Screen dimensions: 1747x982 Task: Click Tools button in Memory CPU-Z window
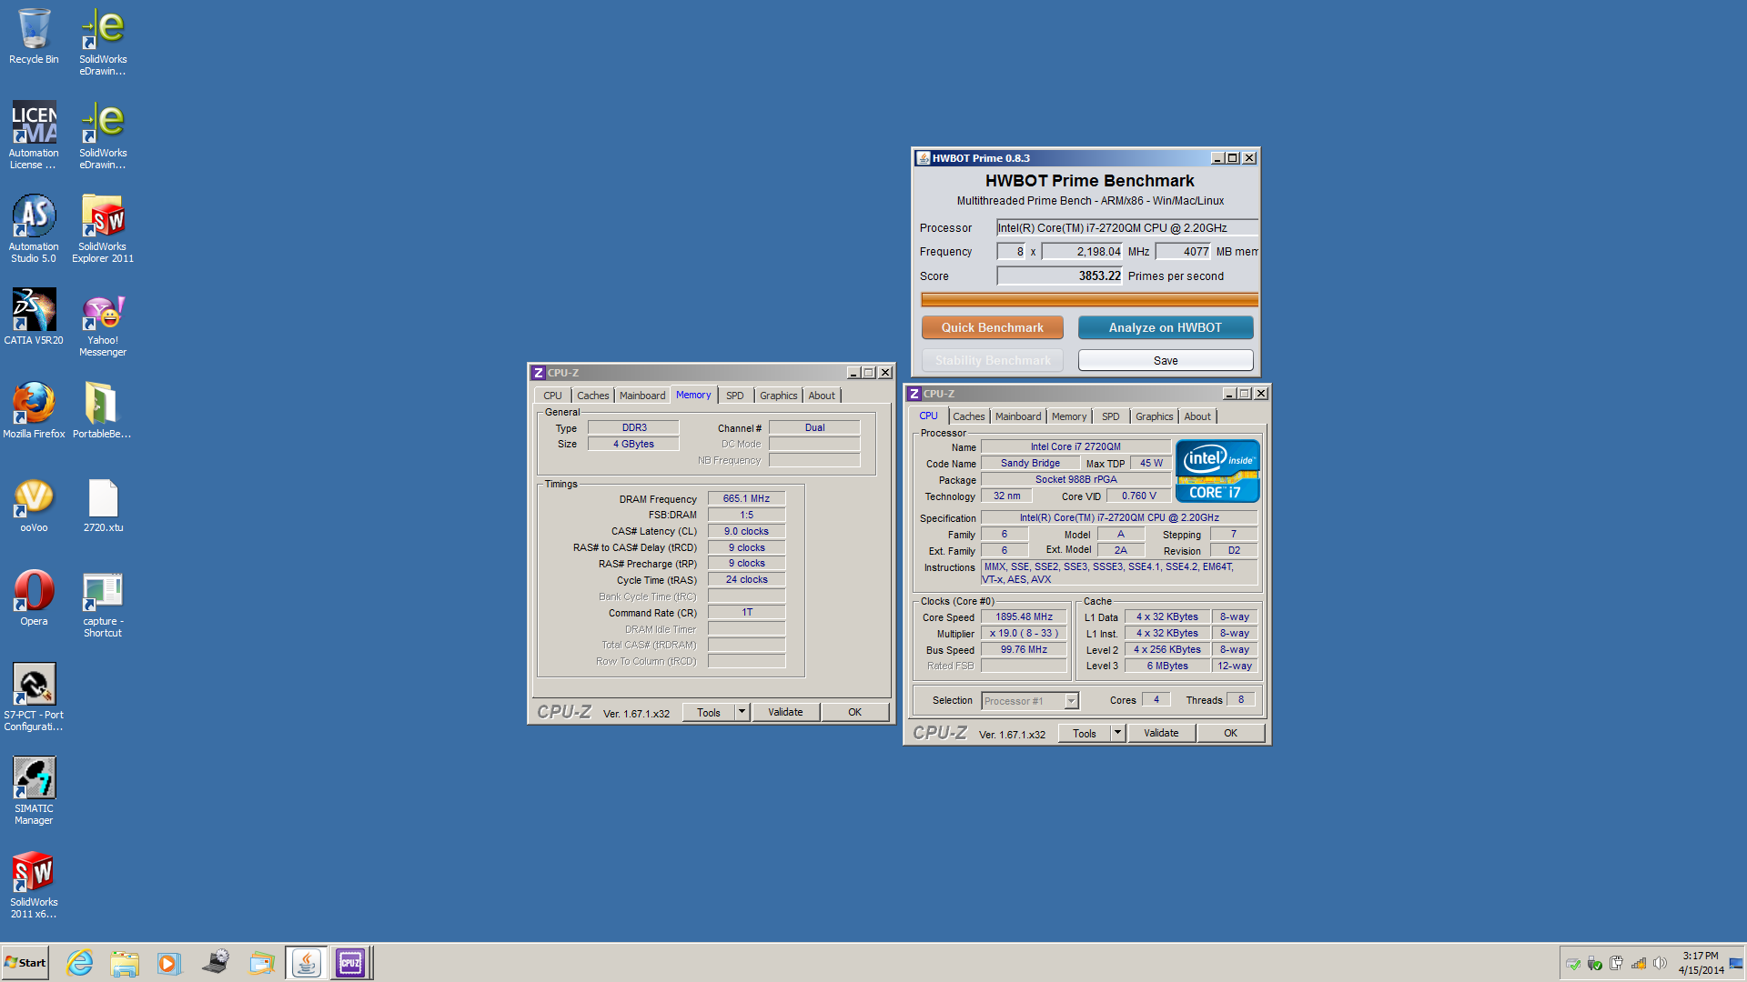708,712
